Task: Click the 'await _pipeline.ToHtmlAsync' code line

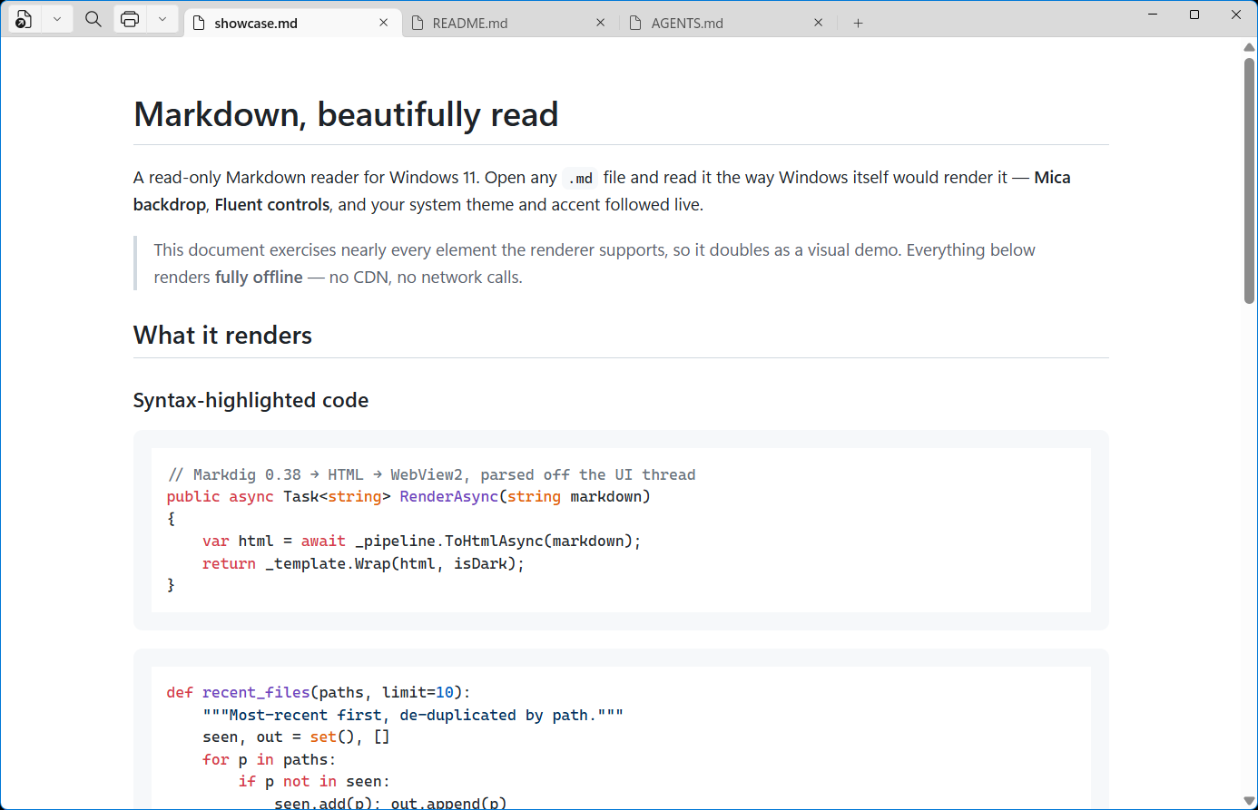Action: 421,542
